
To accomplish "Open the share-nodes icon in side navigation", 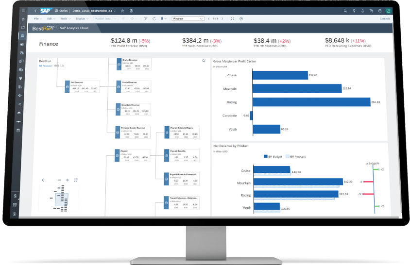I will (19, 104).
